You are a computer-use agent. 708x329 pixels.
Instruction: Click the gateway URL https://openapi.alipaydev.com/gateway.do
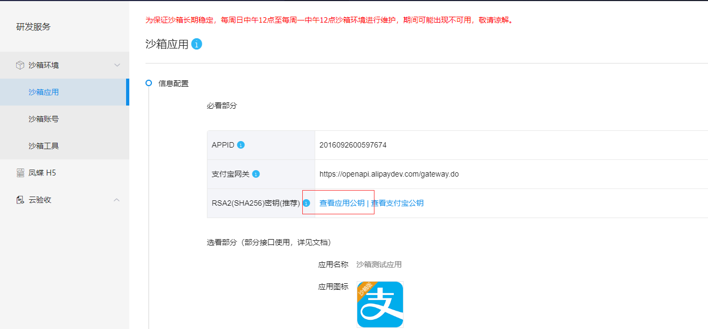tap(389, 174)
